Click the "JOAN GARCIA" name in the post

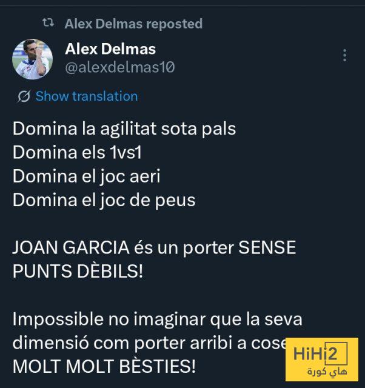click(x=72, y=247)
